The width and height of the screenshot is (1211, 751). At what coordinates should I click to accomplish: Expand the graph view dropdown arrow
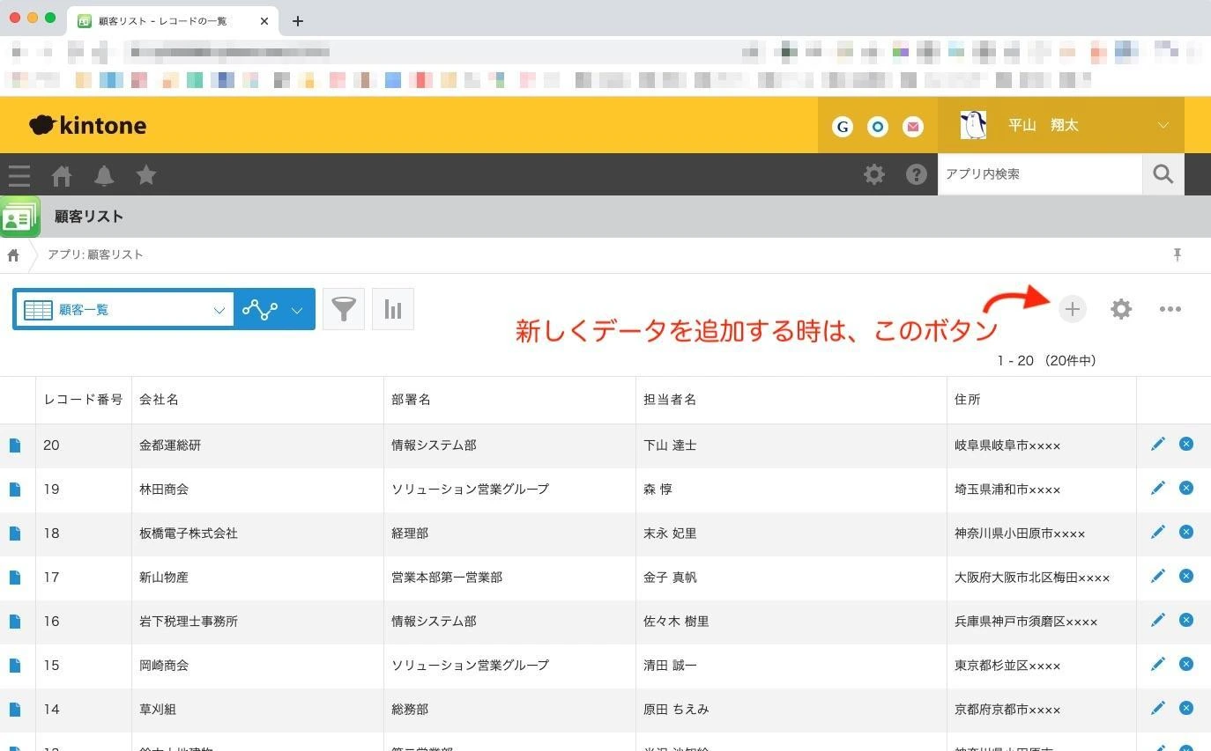click(297, 310)
